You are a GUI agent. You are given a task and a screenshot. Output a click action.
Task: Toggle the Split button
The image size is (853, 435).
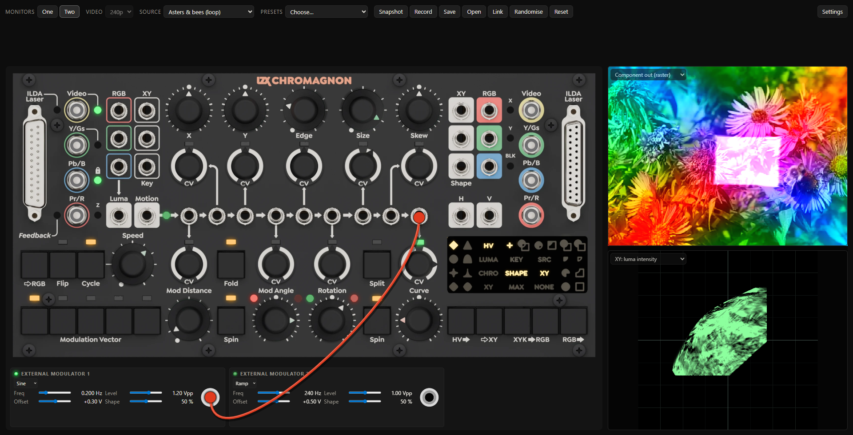pos(377,265)
